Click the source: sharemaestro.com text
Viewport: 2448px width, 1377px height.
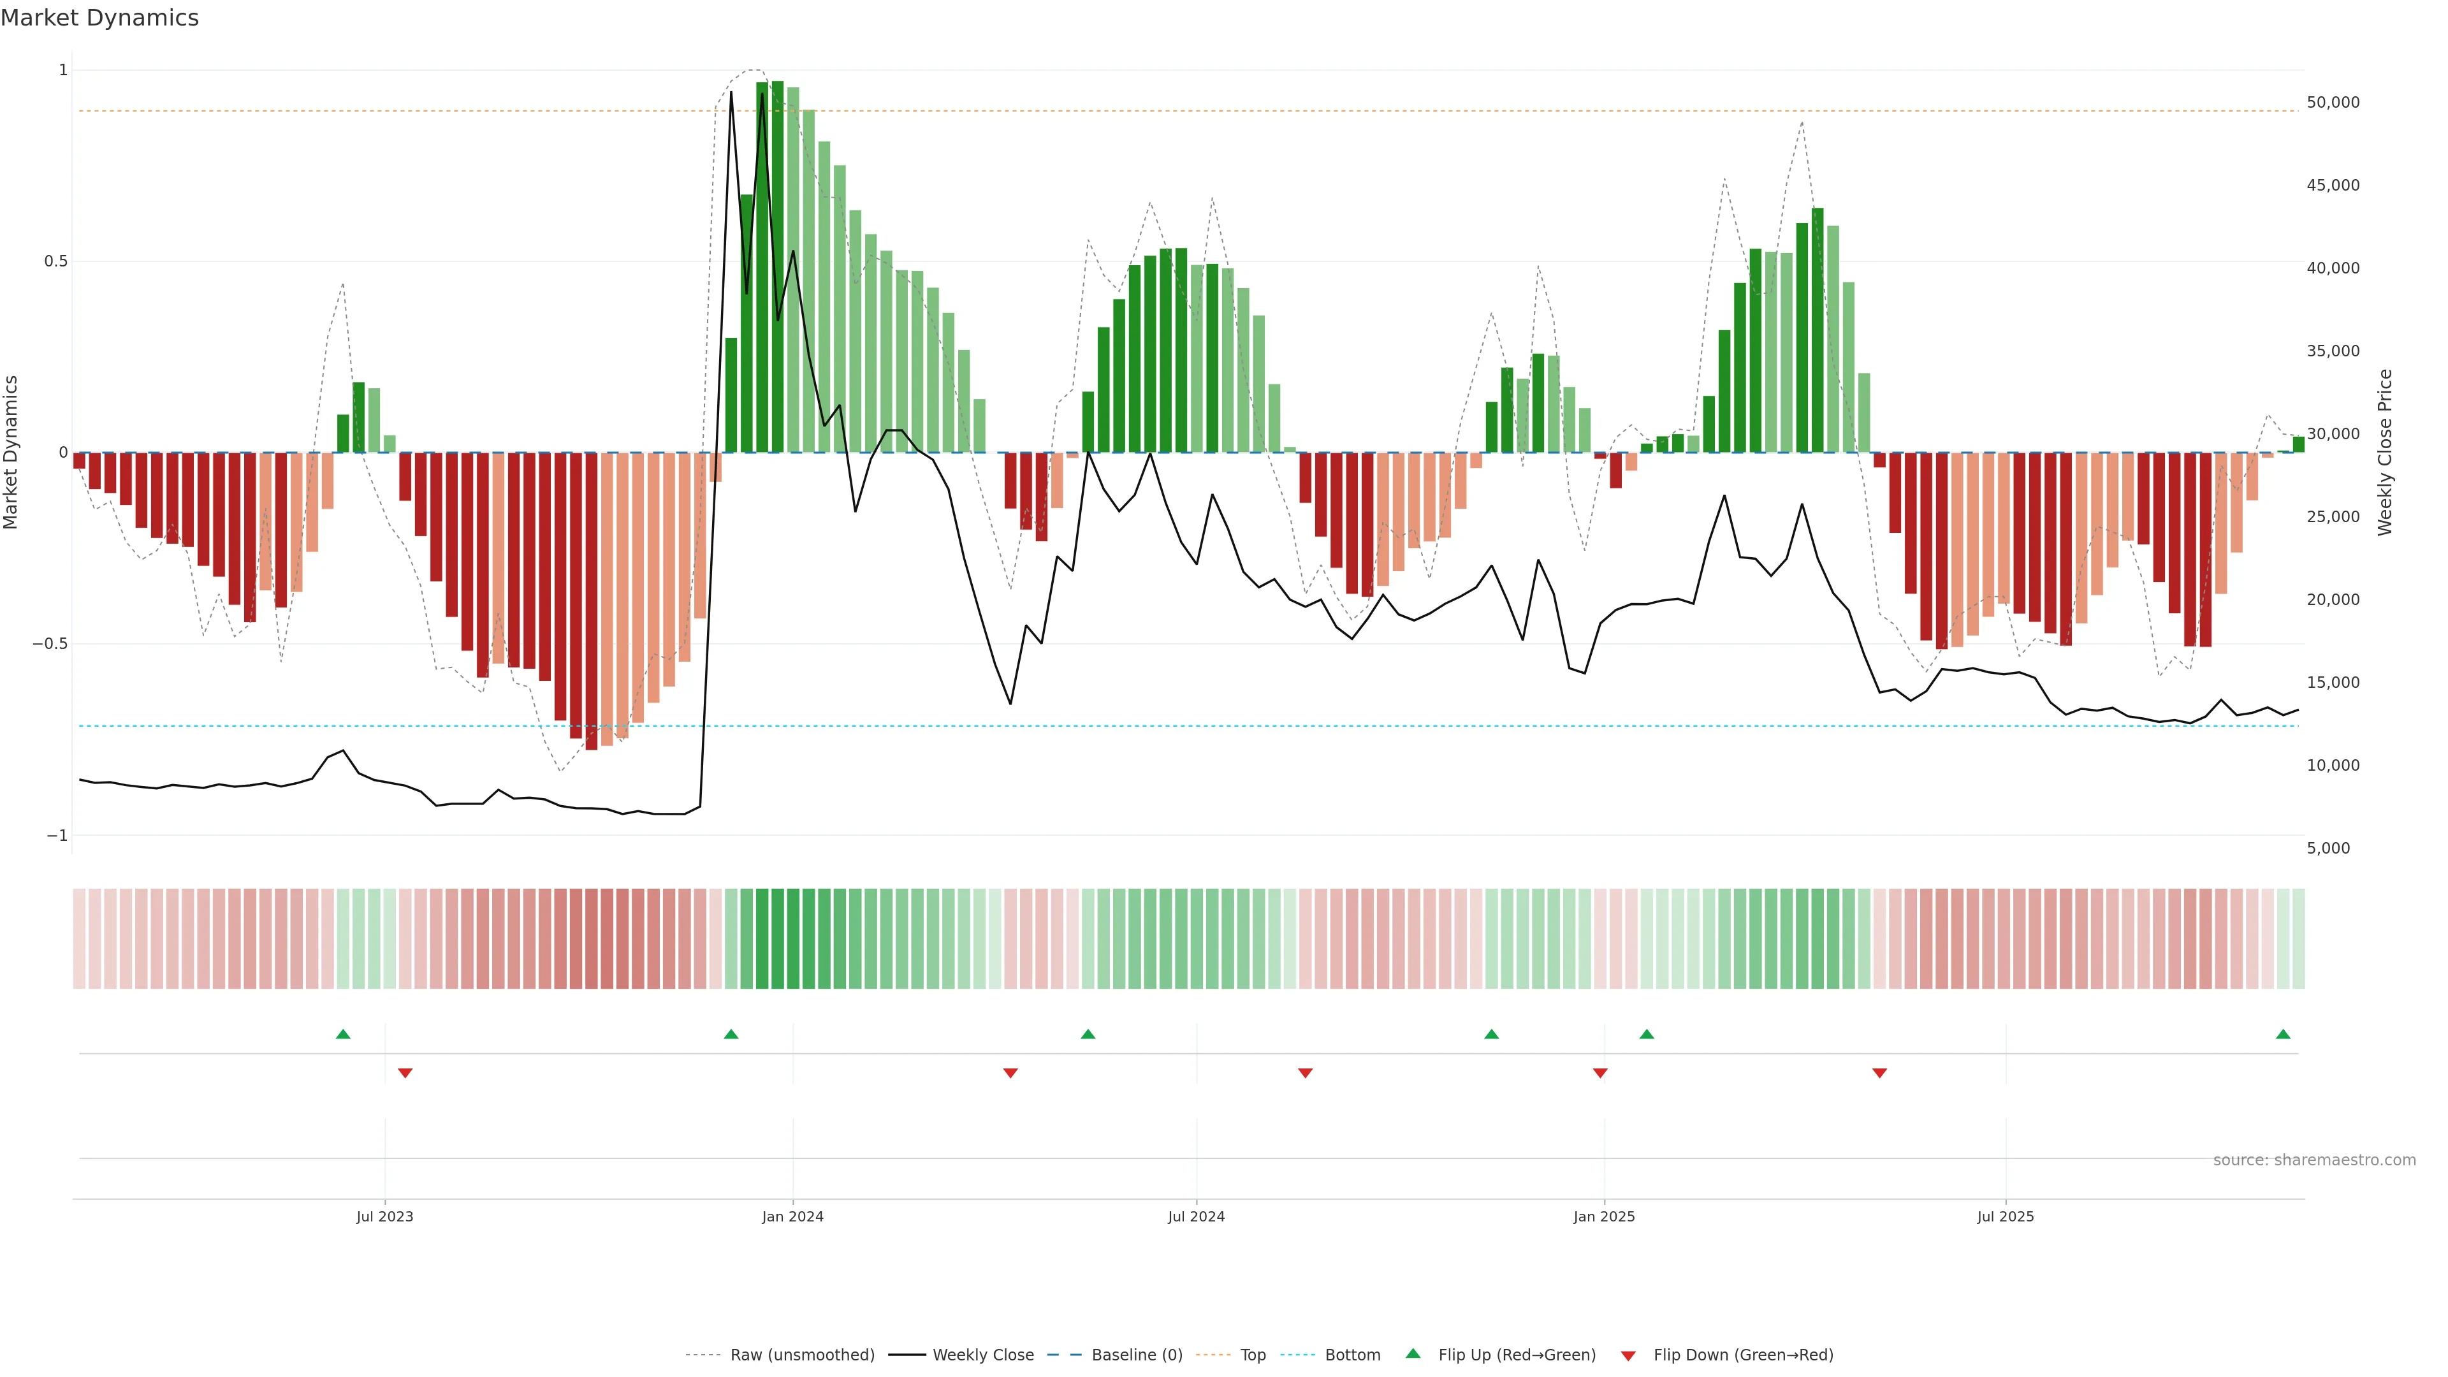pos(2314,1160)
